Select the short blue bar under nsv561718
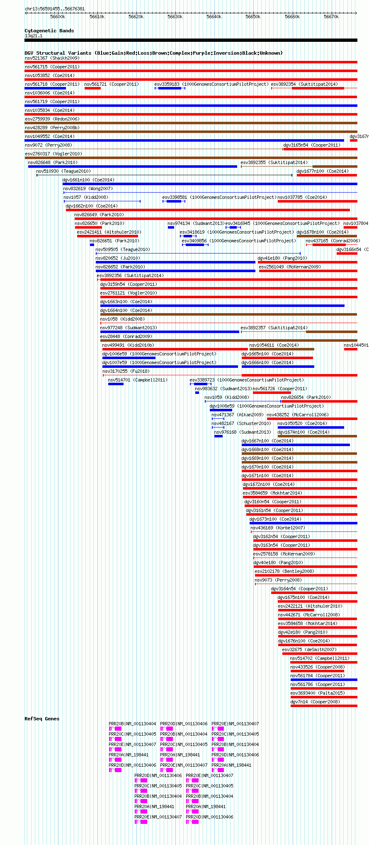Image resolution: width=369 pixels, height=845 pixels. [45, 88]
